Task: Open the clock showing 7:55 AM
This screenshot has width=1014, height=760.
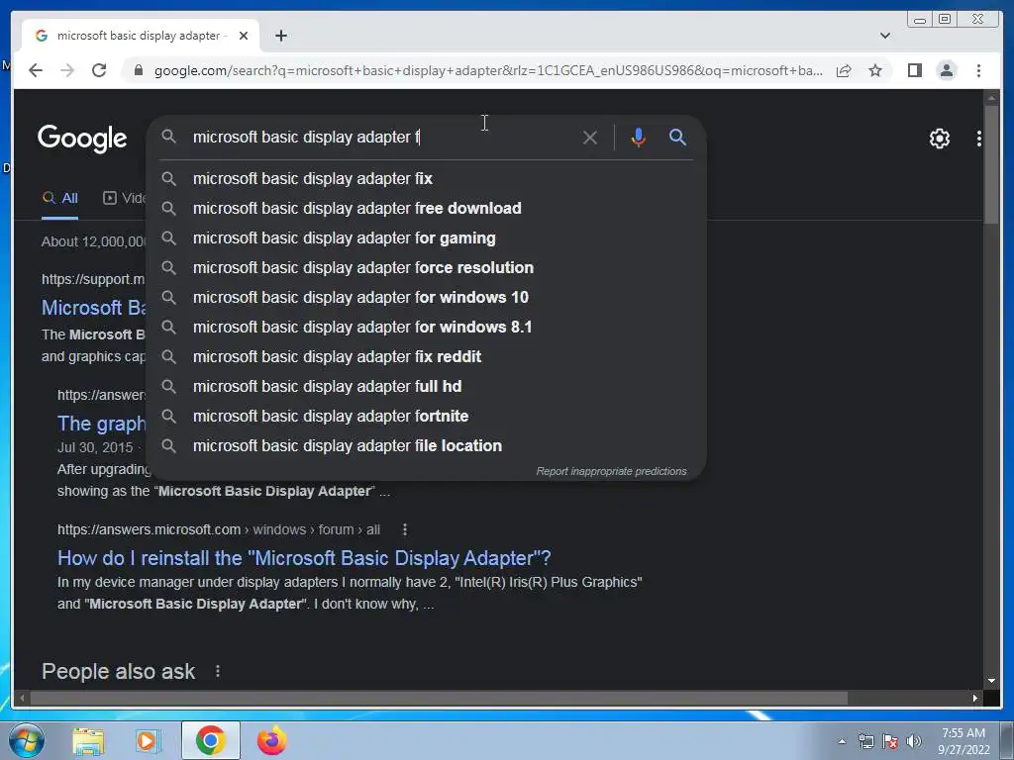Action: point(963,741)
